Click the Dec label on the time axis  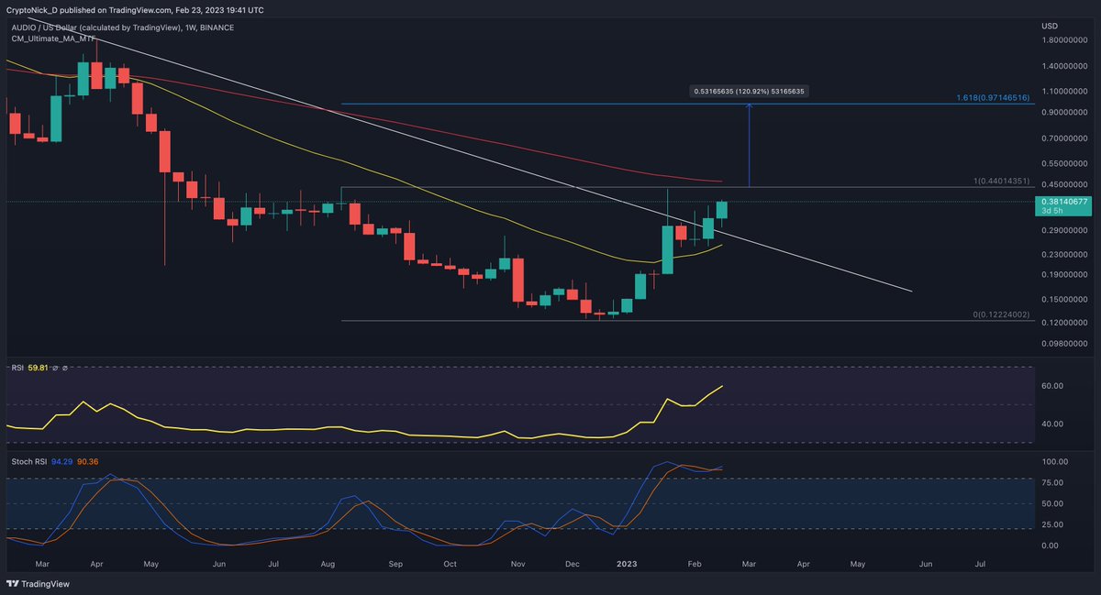click(x=571, y=567)
